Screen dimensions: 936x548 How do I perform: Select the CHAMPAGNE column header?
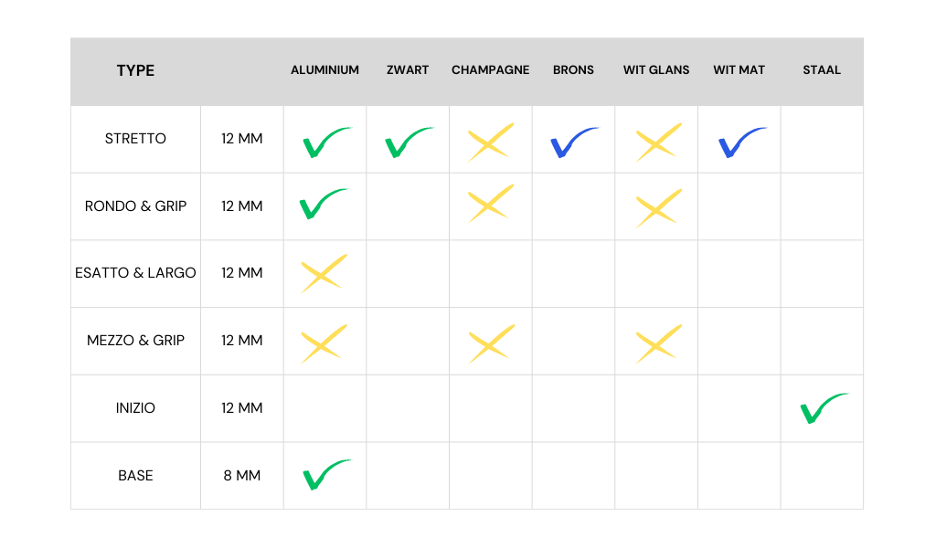[490, 70]
